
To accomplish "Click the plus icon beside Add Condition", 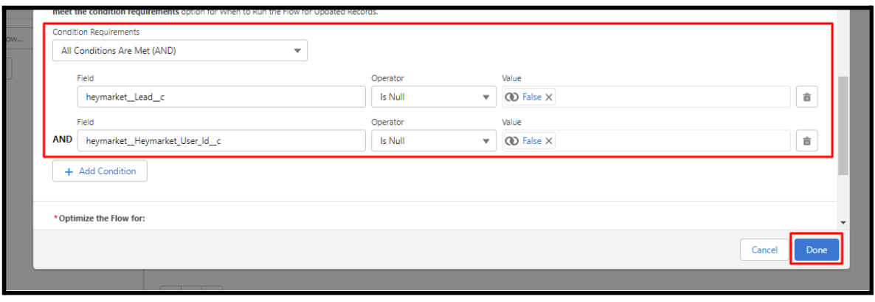I will (x=69, y=171).
